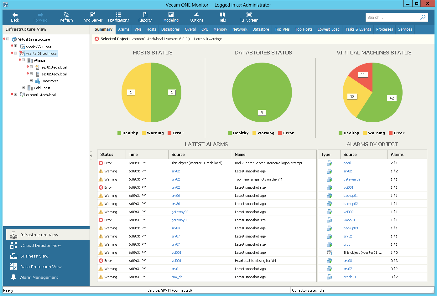Open the Modeling toolbar icon
The width and height of the screenshot is (437, 296).
(x=171, y=15)
